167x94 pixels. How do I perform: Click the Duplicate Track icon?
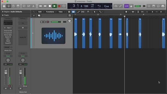(x=39, y=16)
